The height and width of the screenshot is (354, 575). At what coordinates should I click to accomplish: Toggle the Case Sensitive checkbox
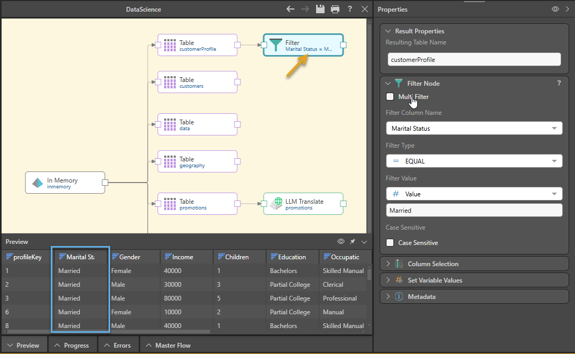tap(390, 243)
